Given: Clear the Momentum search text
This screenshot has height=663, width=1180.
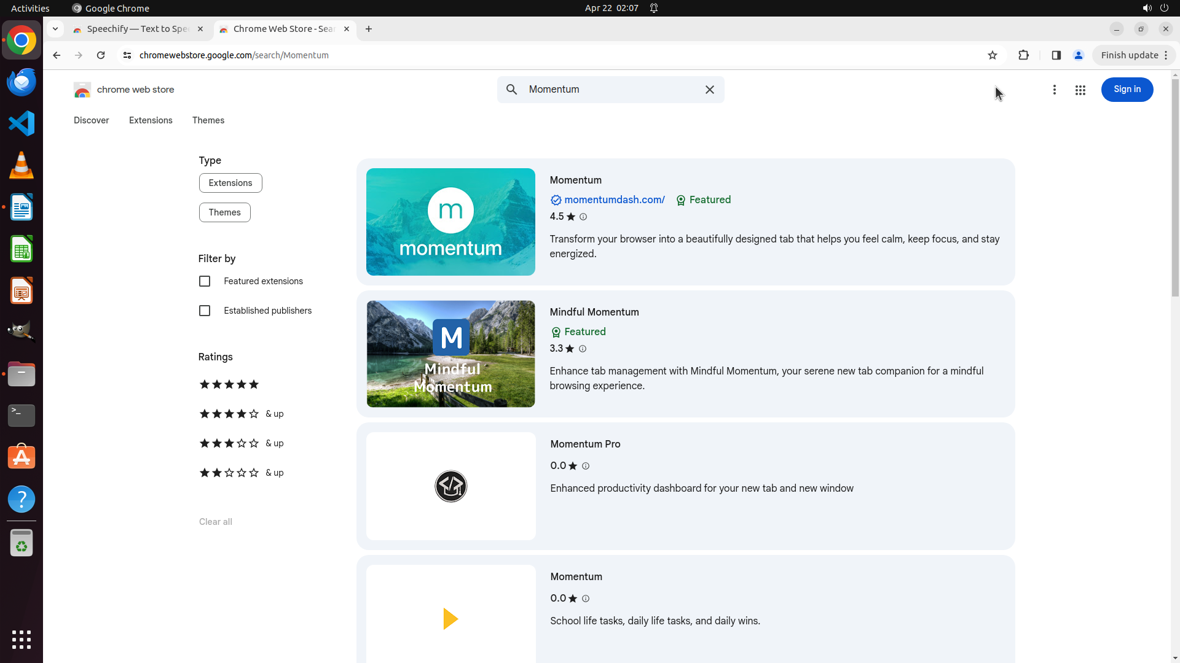Looking at the screenshot, I should [x=709, y=90].
